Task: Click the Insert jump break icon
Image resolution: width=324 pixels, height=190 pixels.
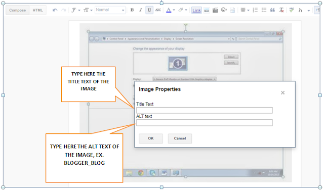Action: tap(232, 10)
